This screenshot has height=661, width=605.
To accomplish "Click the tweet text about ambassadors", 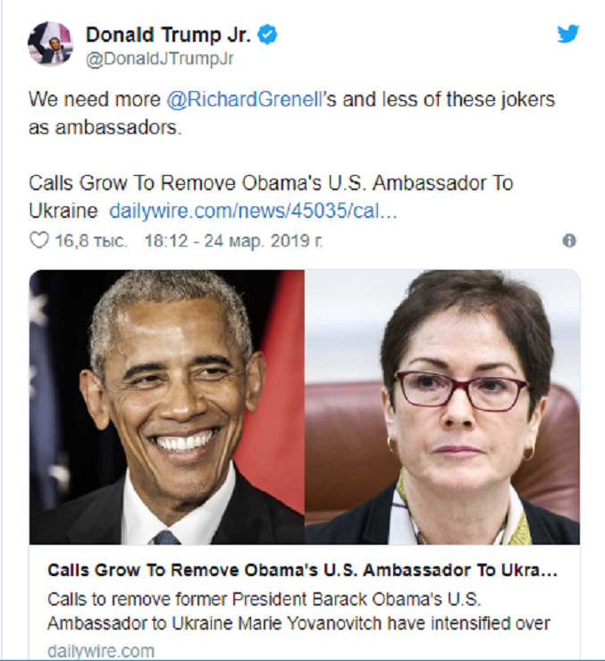I will point(291,113).
